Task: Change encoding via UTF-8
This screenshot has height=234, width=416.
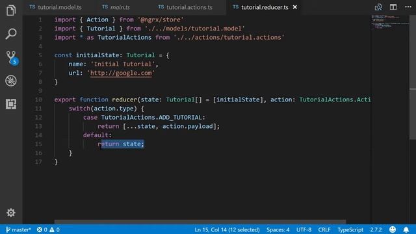Action: (x=304, y=229)
